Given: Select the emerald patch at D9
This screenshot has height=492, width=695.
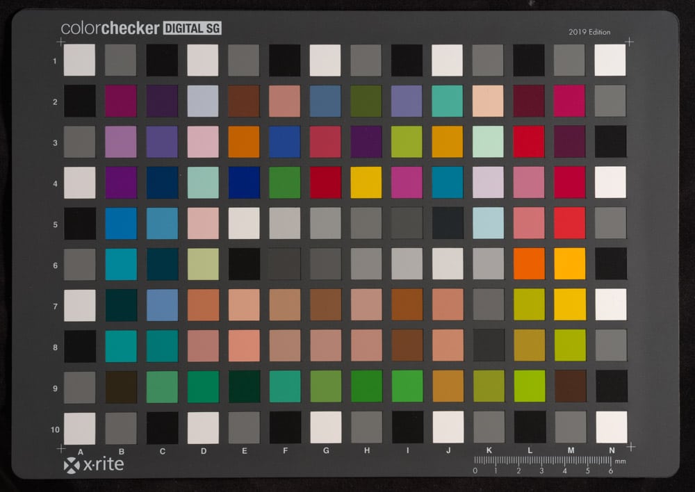Looking at the screenshot, I should (x=203, y=387).
